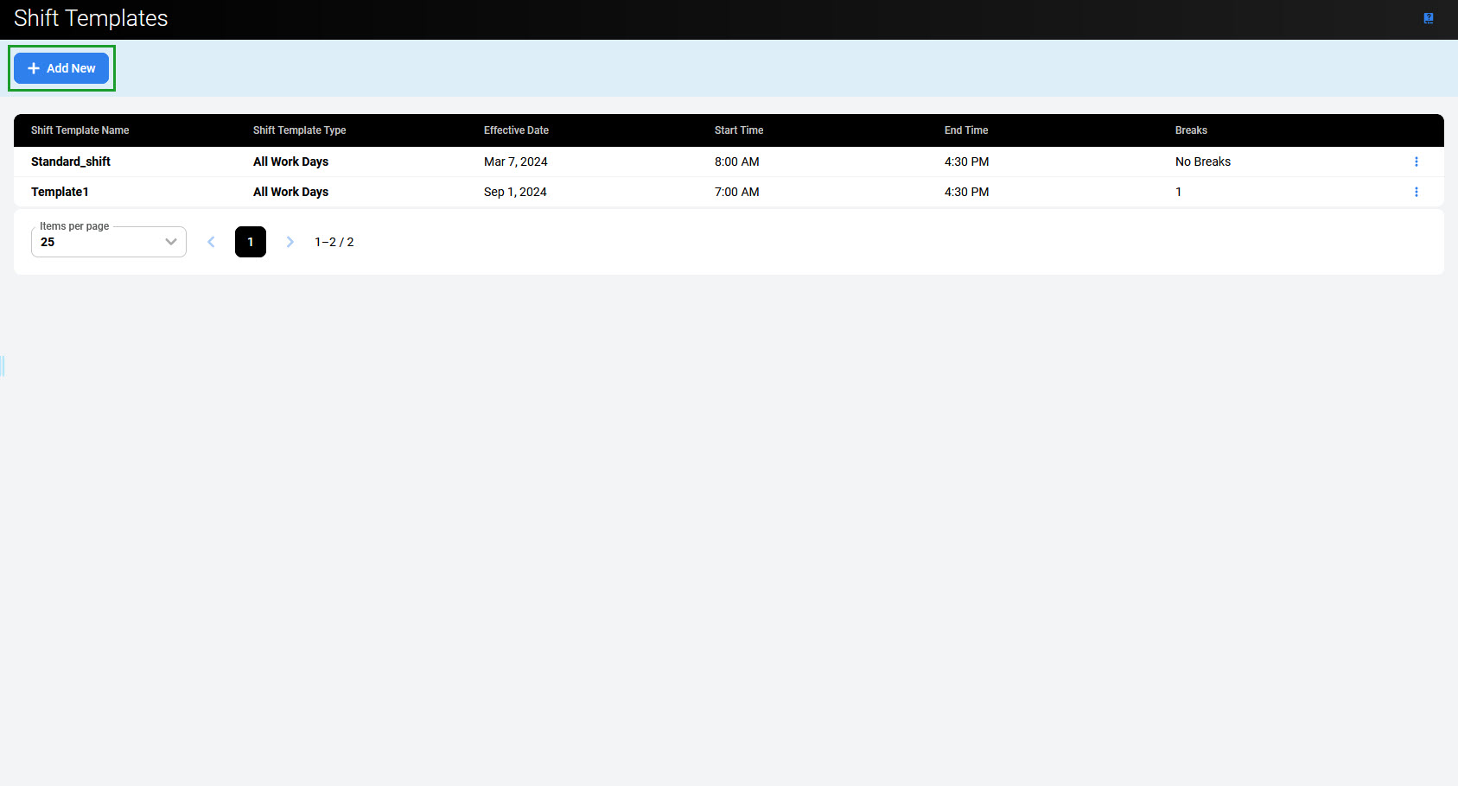
Task: Go to the next page arrow
Action: pos(290,242)
